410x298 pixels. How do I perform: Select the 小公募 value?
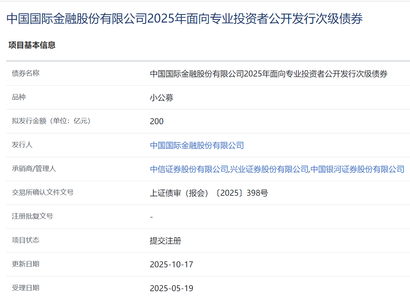pyautogui.click(x=162, y=97)
